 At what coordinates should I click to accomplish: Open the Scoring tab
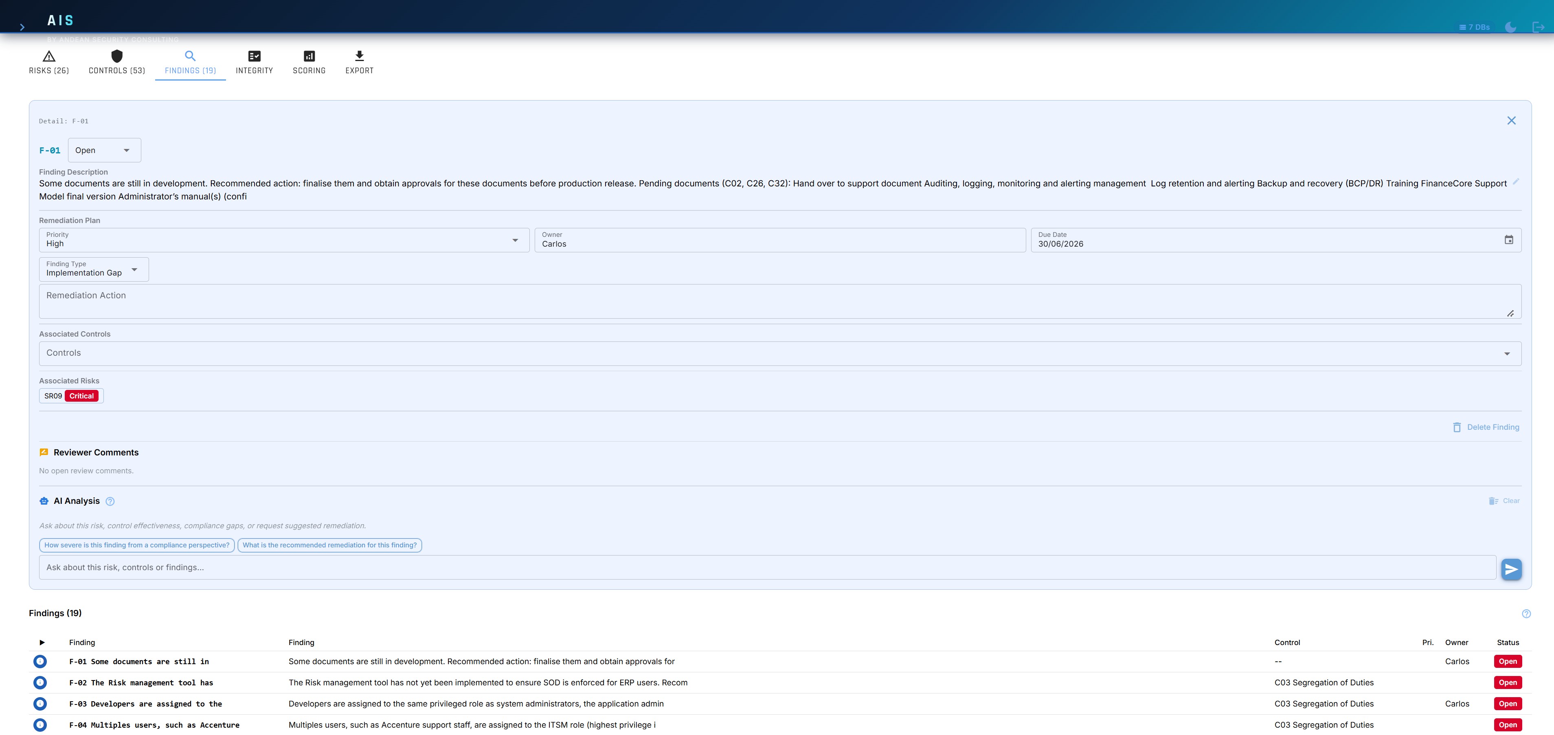pyautogui.click(x=309, y=63)
